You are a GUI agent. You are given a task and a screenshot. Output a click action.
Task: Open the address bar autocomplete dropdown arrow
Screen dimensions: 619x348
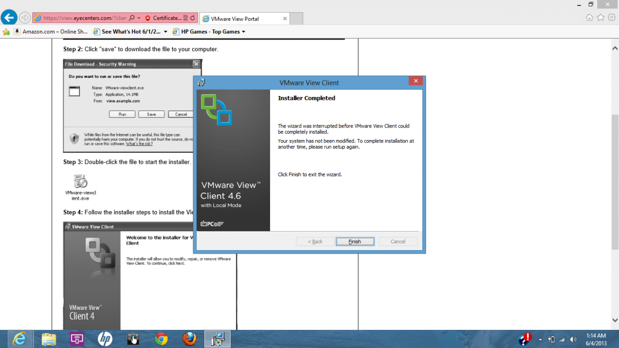point(139,18)
